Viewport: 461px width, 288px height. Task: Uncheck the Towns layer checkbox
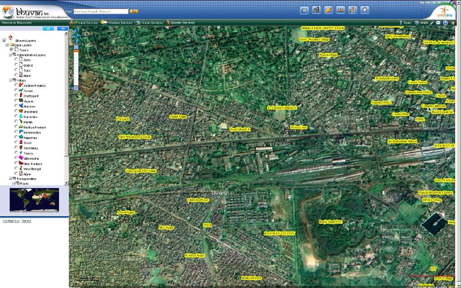point(12,49)
